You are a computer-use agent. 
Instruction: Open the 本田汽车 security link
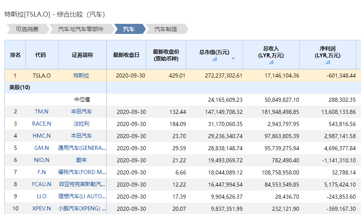click(x=81, y=136)
